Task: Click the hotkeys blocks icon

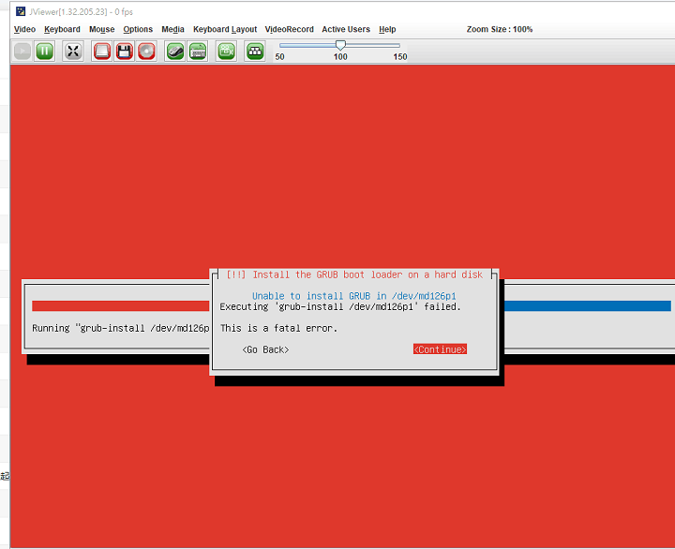Action: tap(255, 52)
